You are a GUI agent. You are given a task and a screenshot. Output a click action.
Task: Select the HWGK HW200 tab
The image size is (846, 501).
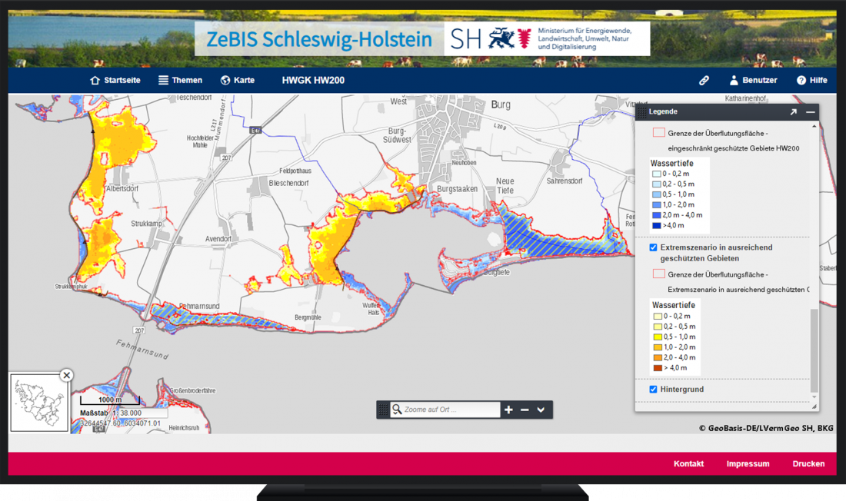click(x=314, y=80)
